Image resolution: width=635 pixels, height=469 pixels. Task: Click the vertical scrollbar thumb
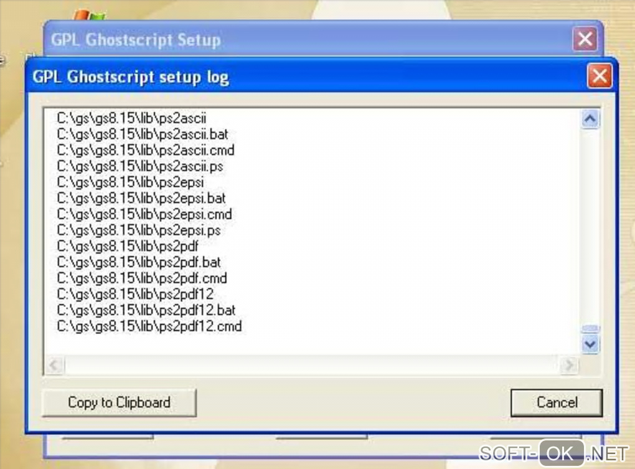click(590, 328)
